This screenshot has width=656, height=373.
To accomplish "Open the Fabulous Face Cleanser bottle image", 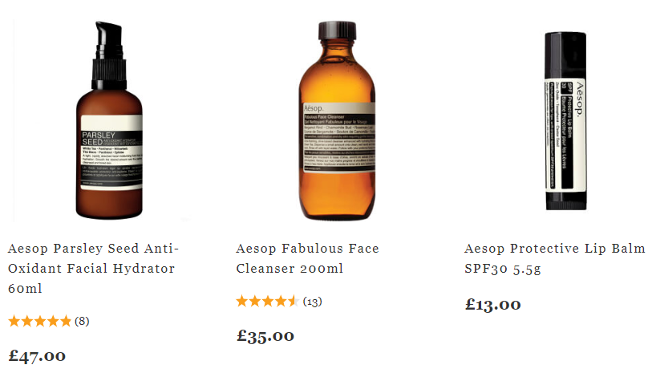I will 337,120.
